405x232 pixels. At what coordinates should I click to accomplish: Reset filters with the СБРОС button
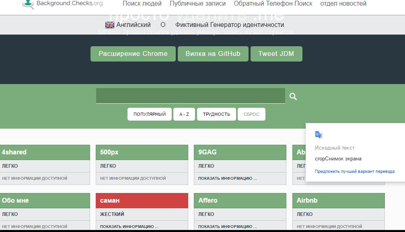point(251,114)
